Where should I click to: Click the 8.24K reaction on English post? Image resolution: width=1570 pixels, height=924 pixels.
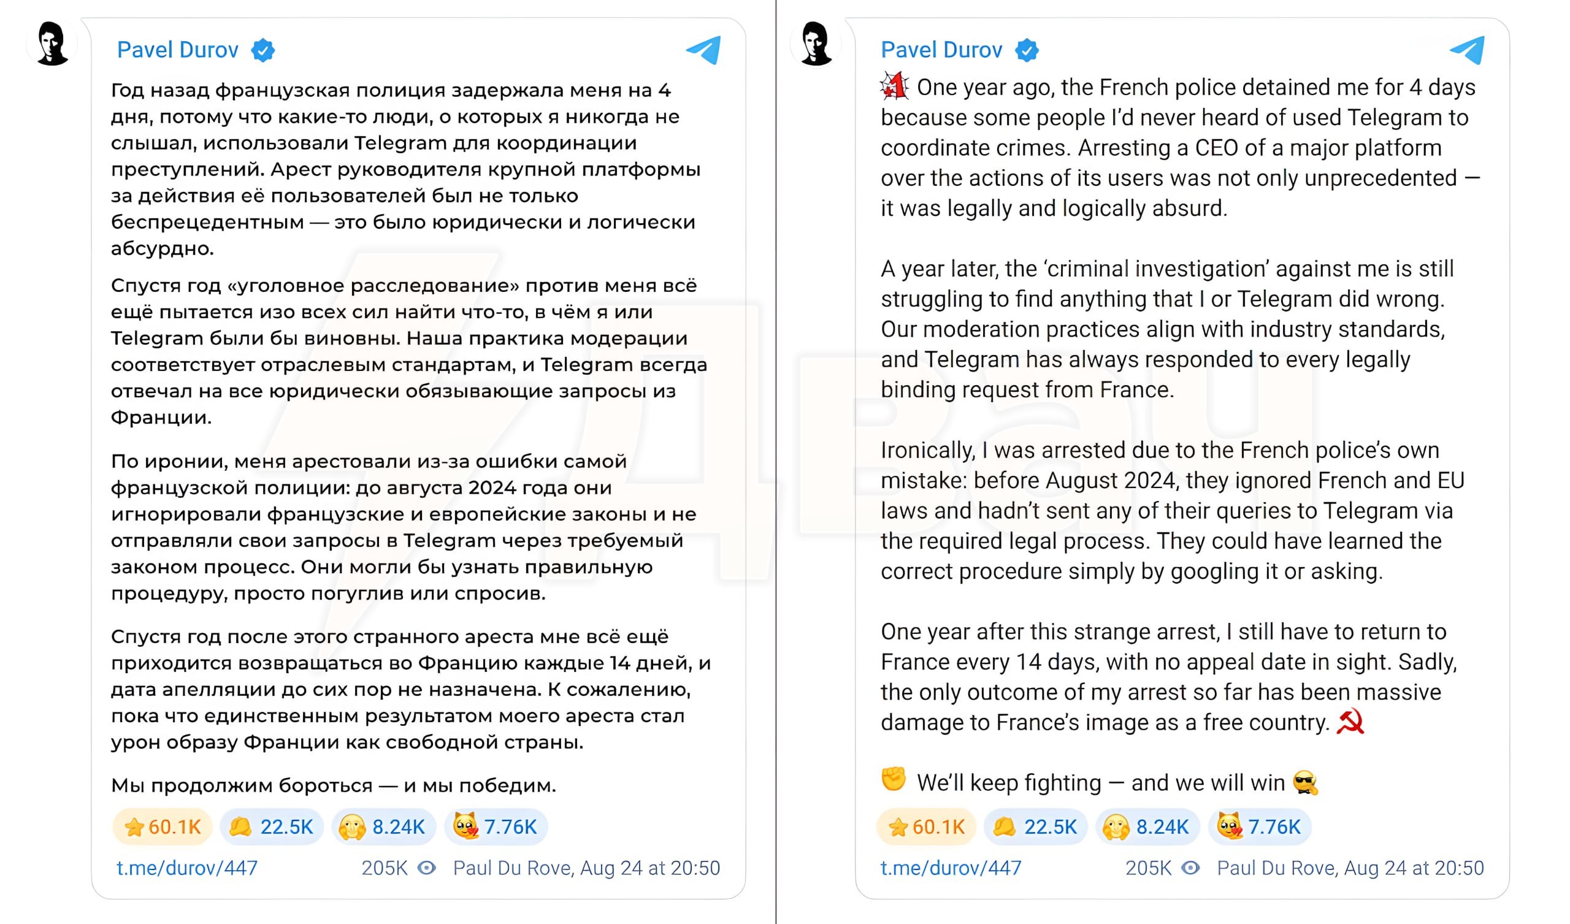pyautogui.click(x=1147, y=827)
